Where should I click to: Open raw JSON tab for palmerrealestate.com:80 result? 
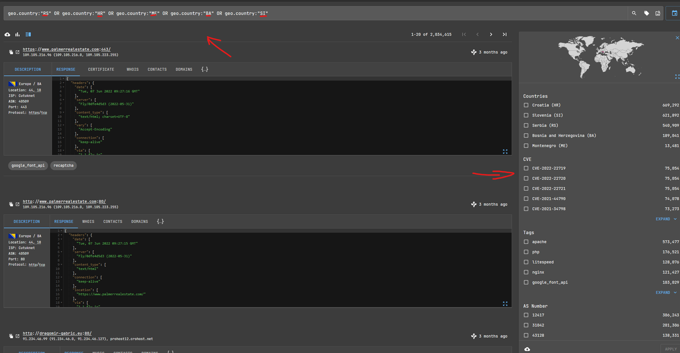pos(160,222)
